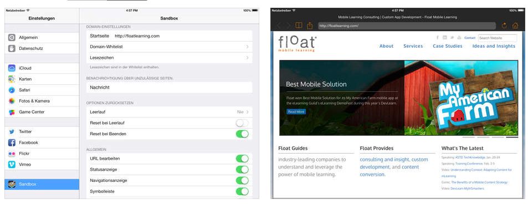Select Vimeo in the settings sidebar

42,165
